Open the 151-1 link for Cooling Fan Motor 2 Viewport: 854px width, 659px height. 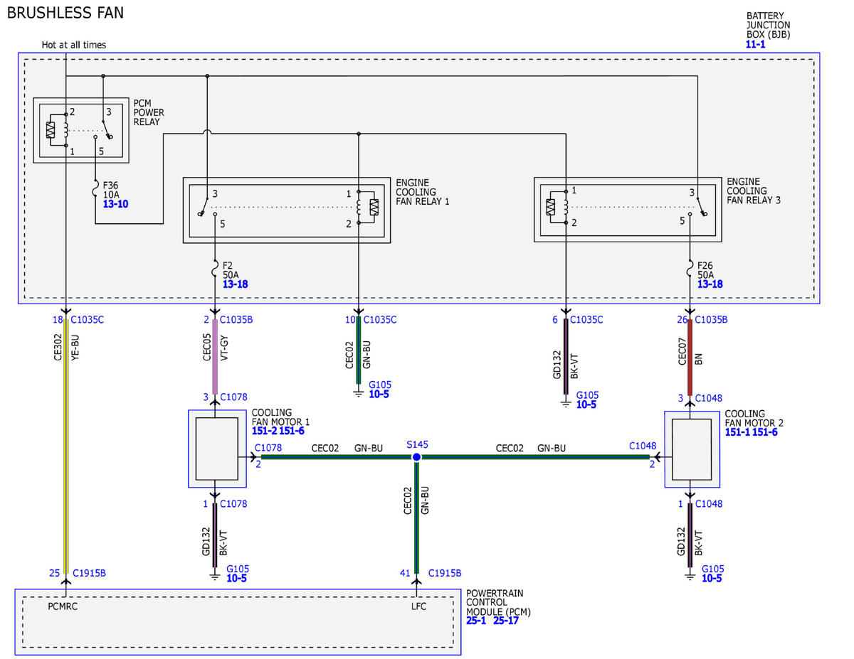pos(737,432)
